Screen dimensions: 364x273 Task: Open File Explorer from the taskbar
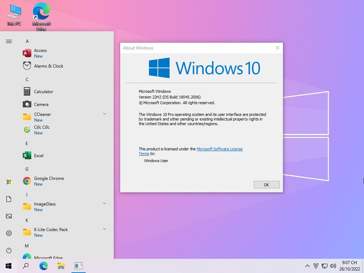point(61,266)
